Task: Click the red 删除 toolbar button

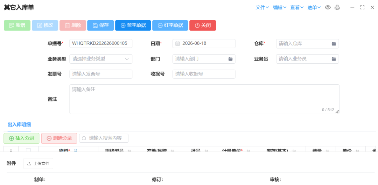Action: (73, 25)
